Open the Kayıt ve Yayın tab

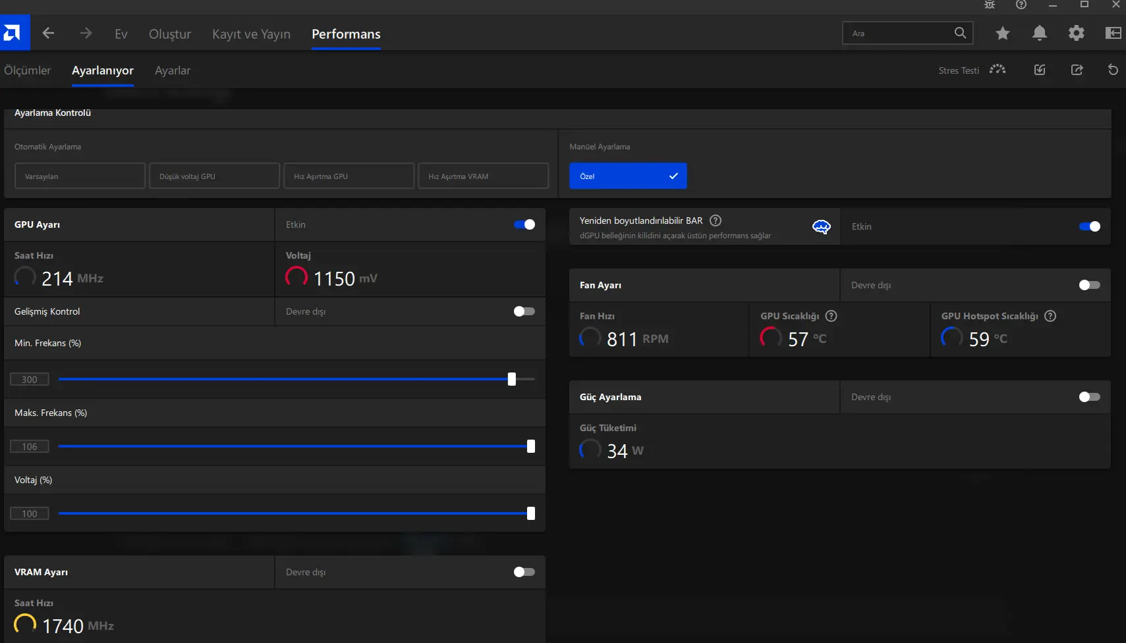tap(251, 34)
